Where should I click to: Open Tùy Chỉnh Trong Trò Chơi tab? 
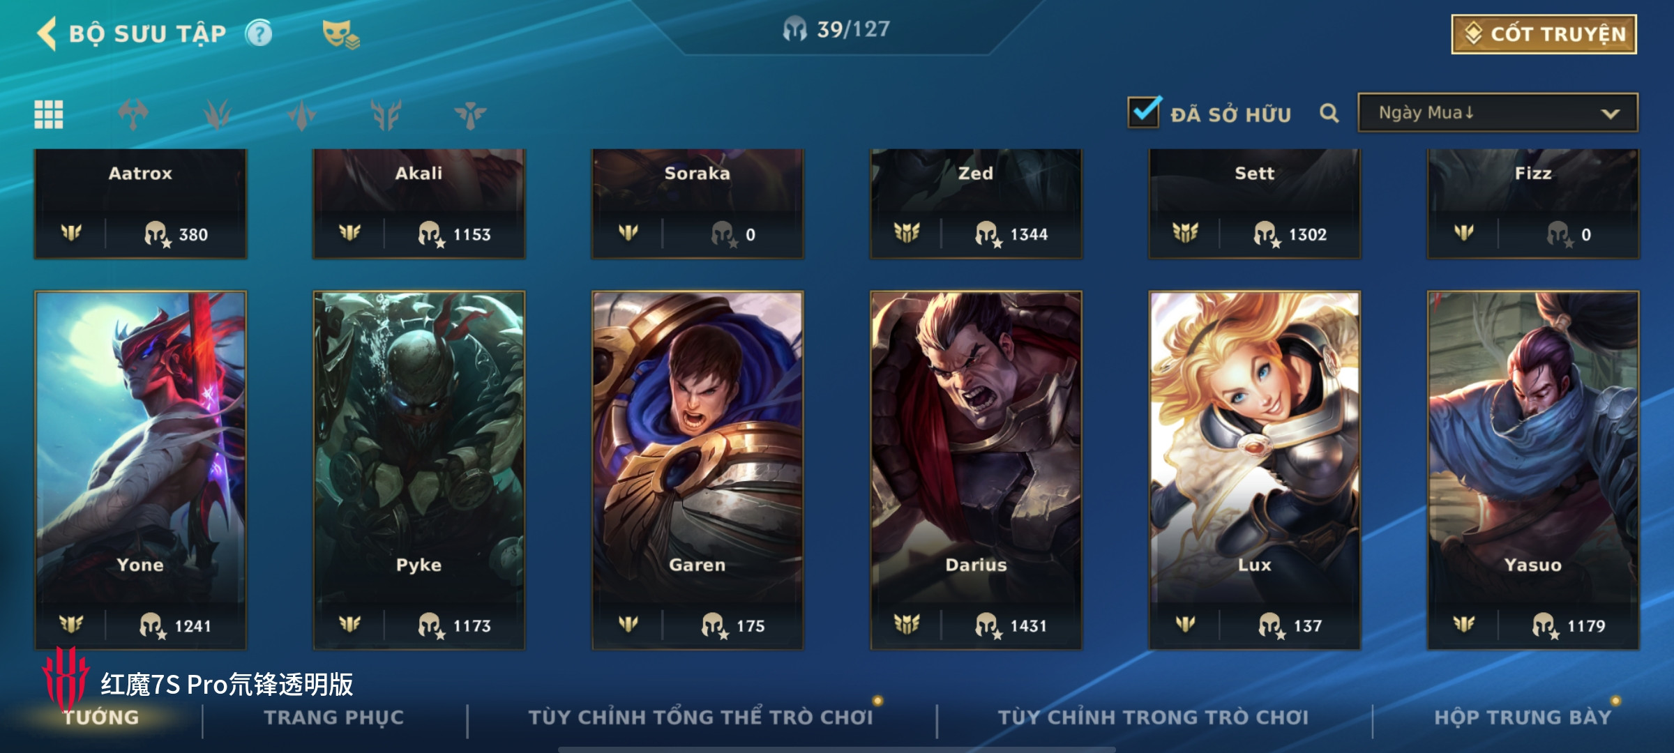pyautogui.click(x=1153, y=717)
